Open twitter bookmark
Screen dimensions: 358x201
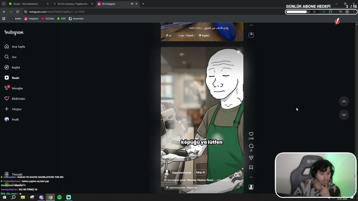pos(16,19)
